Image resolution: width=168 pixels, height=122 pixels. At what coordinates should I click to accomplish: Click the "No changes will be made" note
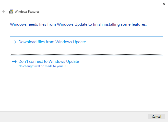tap(43, 66)
